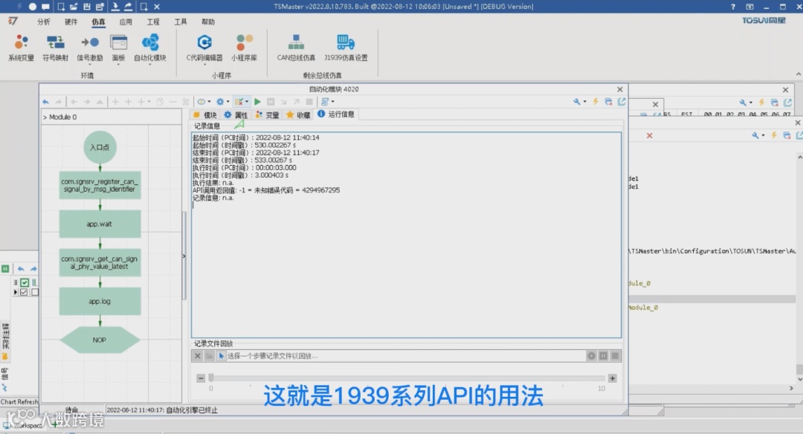This screenshot has height=434, width=803.
Task: Click the open folder icon in title bar
Action: coord(74,7)
